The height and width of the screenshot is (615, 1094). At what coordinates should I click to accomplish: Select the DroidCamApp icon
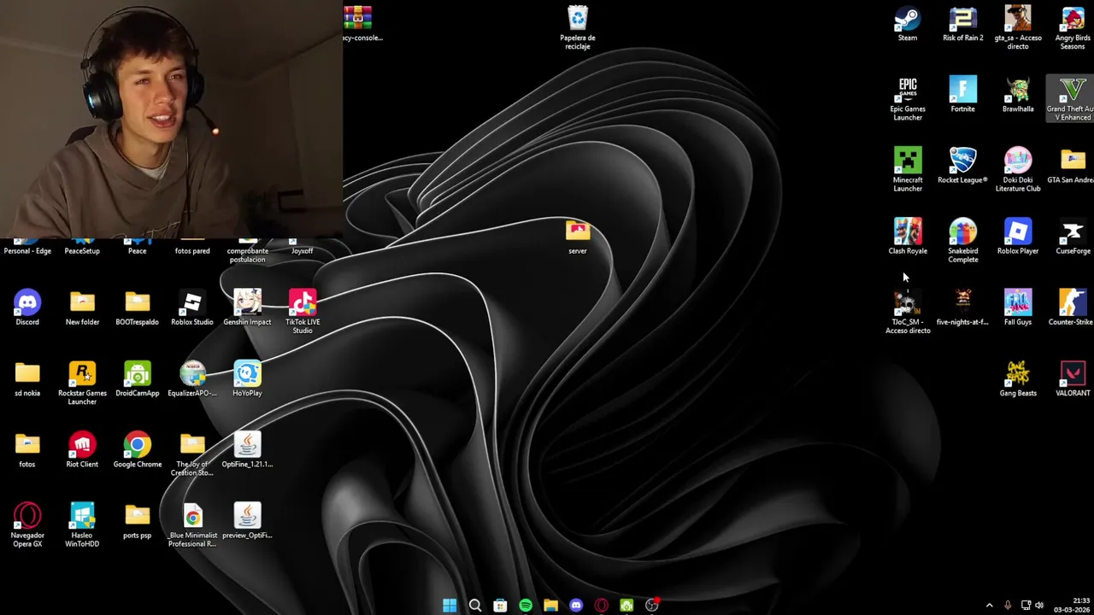coord(137,378)
